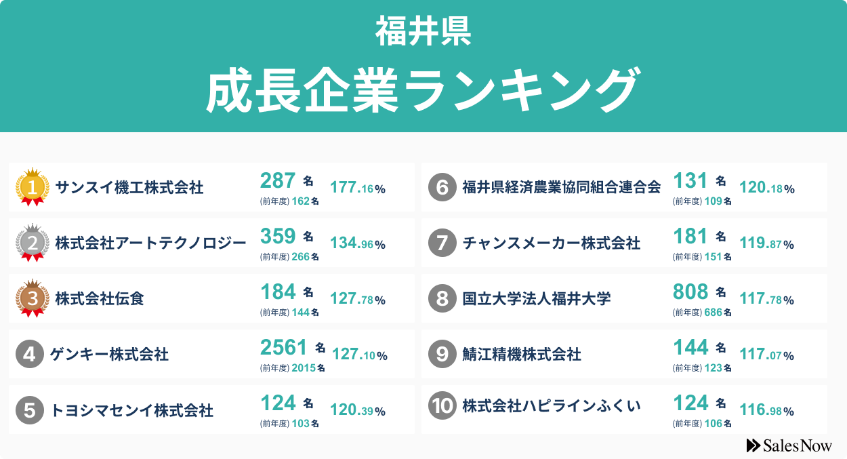Open ゲンキー株式会社 entry
847x459 pixels.
tap(109, 354)
